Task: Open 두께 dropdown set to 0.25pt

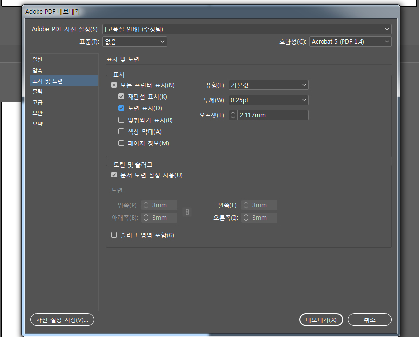Action: pyautogui.click(x=268, y=100)
